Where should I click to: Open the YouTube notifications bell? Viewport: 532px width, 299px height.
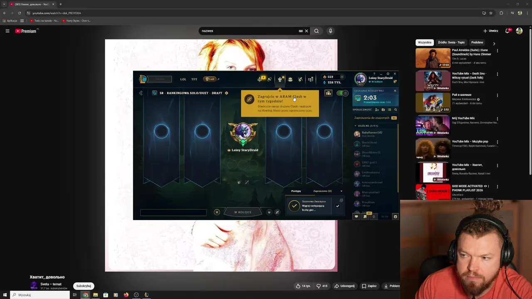tap(507, 31)
